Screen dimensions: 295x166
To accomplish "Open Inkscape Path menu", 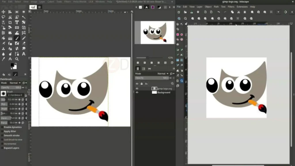I will pyautogui.click(x=216, y=7).
